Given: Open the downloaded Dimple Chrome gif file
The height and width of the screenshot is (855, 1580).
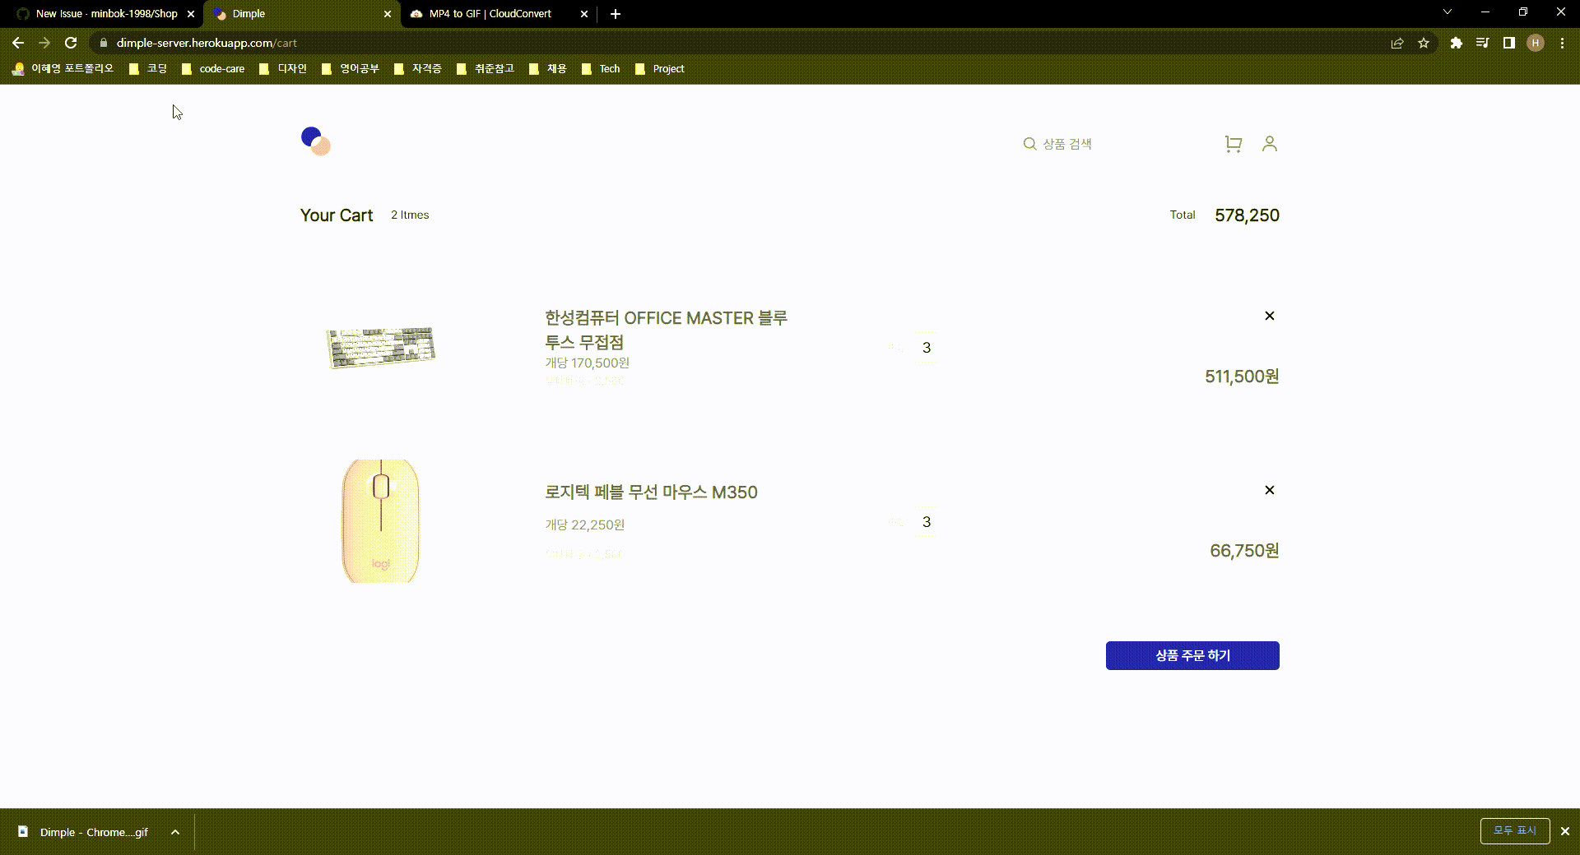Looking at the screenshot, I should 91,832.
